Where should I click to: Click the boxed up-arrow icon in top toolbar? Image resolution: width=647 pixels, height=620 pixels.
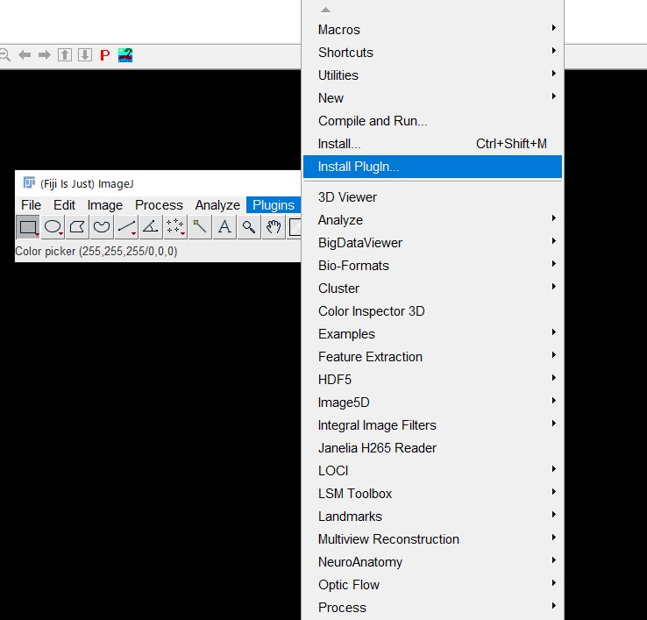pyautogui.click(x=64, y=55)
